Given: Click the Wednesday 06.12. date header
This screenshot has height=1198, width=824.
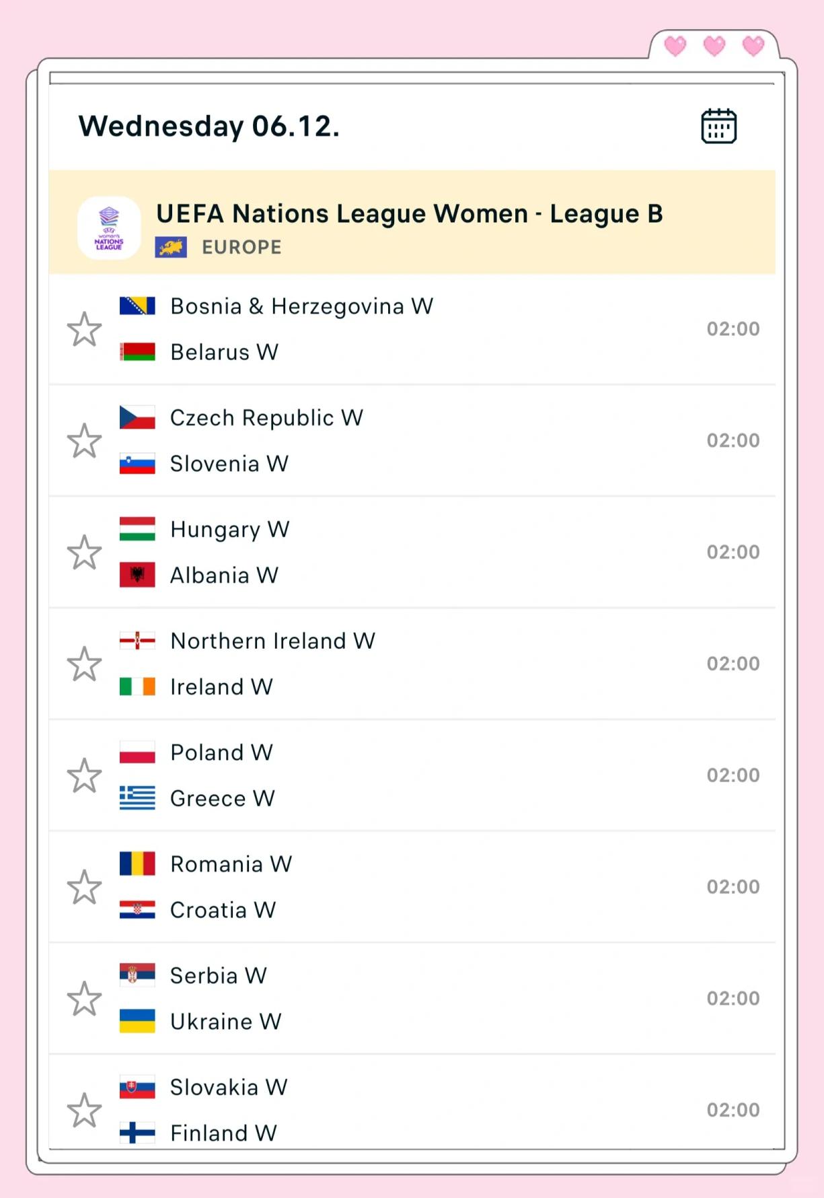Looking at the screenshot, I should pos(209,126).
